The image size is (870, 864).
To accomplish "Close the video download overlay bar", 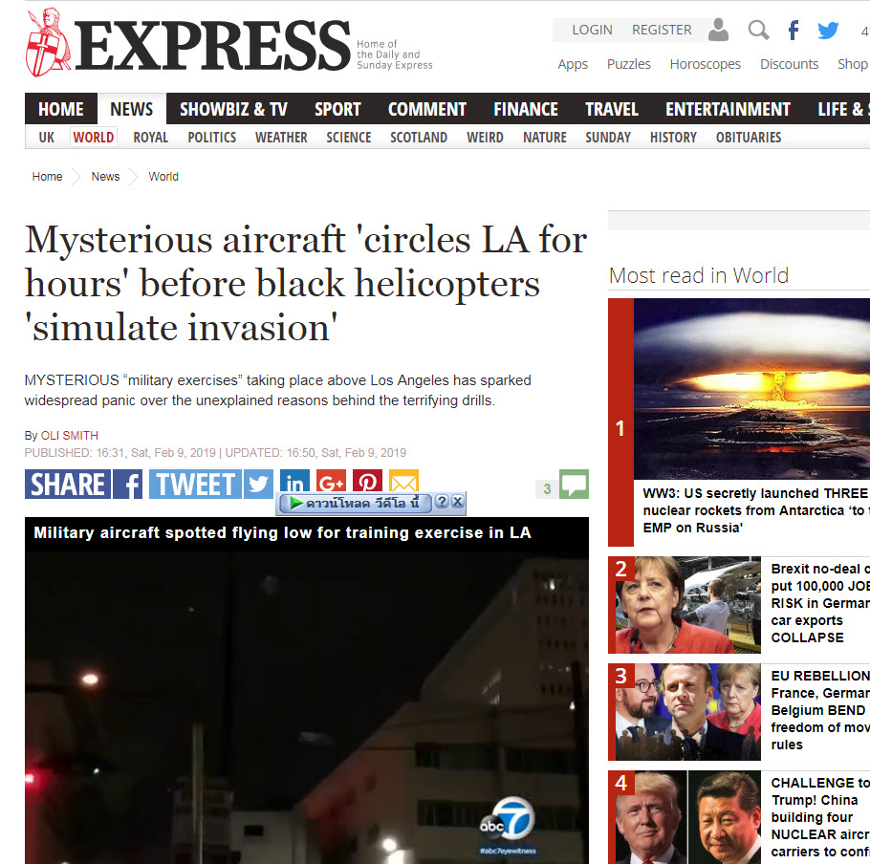I will (x=457, y=502).
